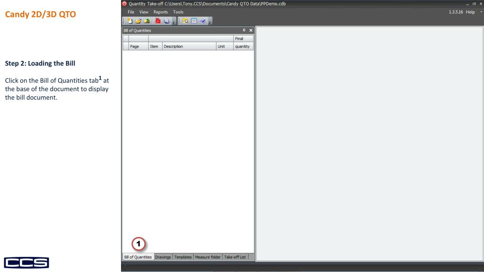Click the version number 1.3.5.16 text

tap(456, 12)
